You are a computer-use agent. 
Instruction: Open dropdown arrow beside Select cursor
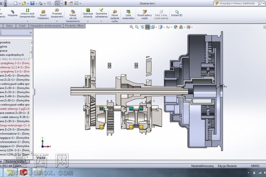pos(61,3)
